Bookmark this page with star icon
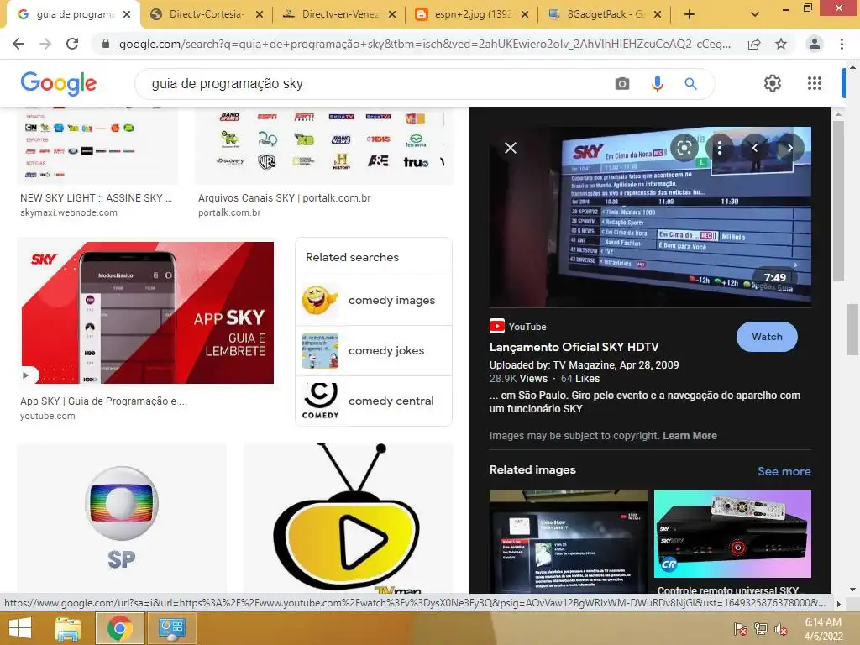 tap(781, 44)
